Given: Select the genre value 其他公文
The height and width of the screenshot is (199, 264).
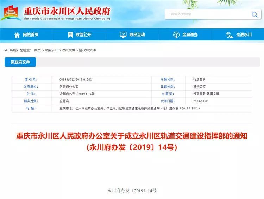Looking at the screenshot, I should 199,86.
